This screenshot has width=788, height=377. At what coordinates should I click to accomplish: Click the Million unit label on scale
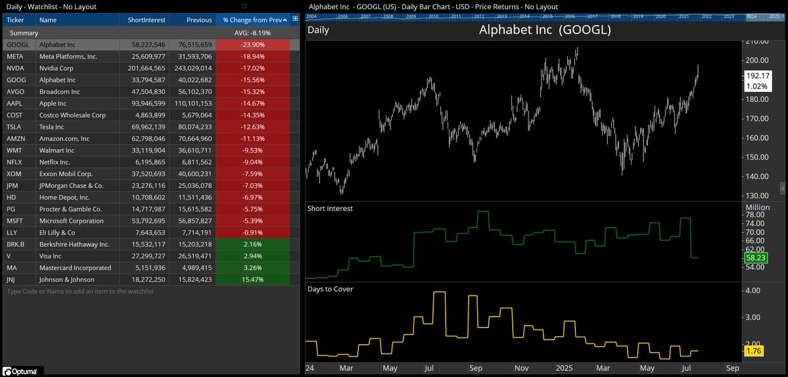757,207
